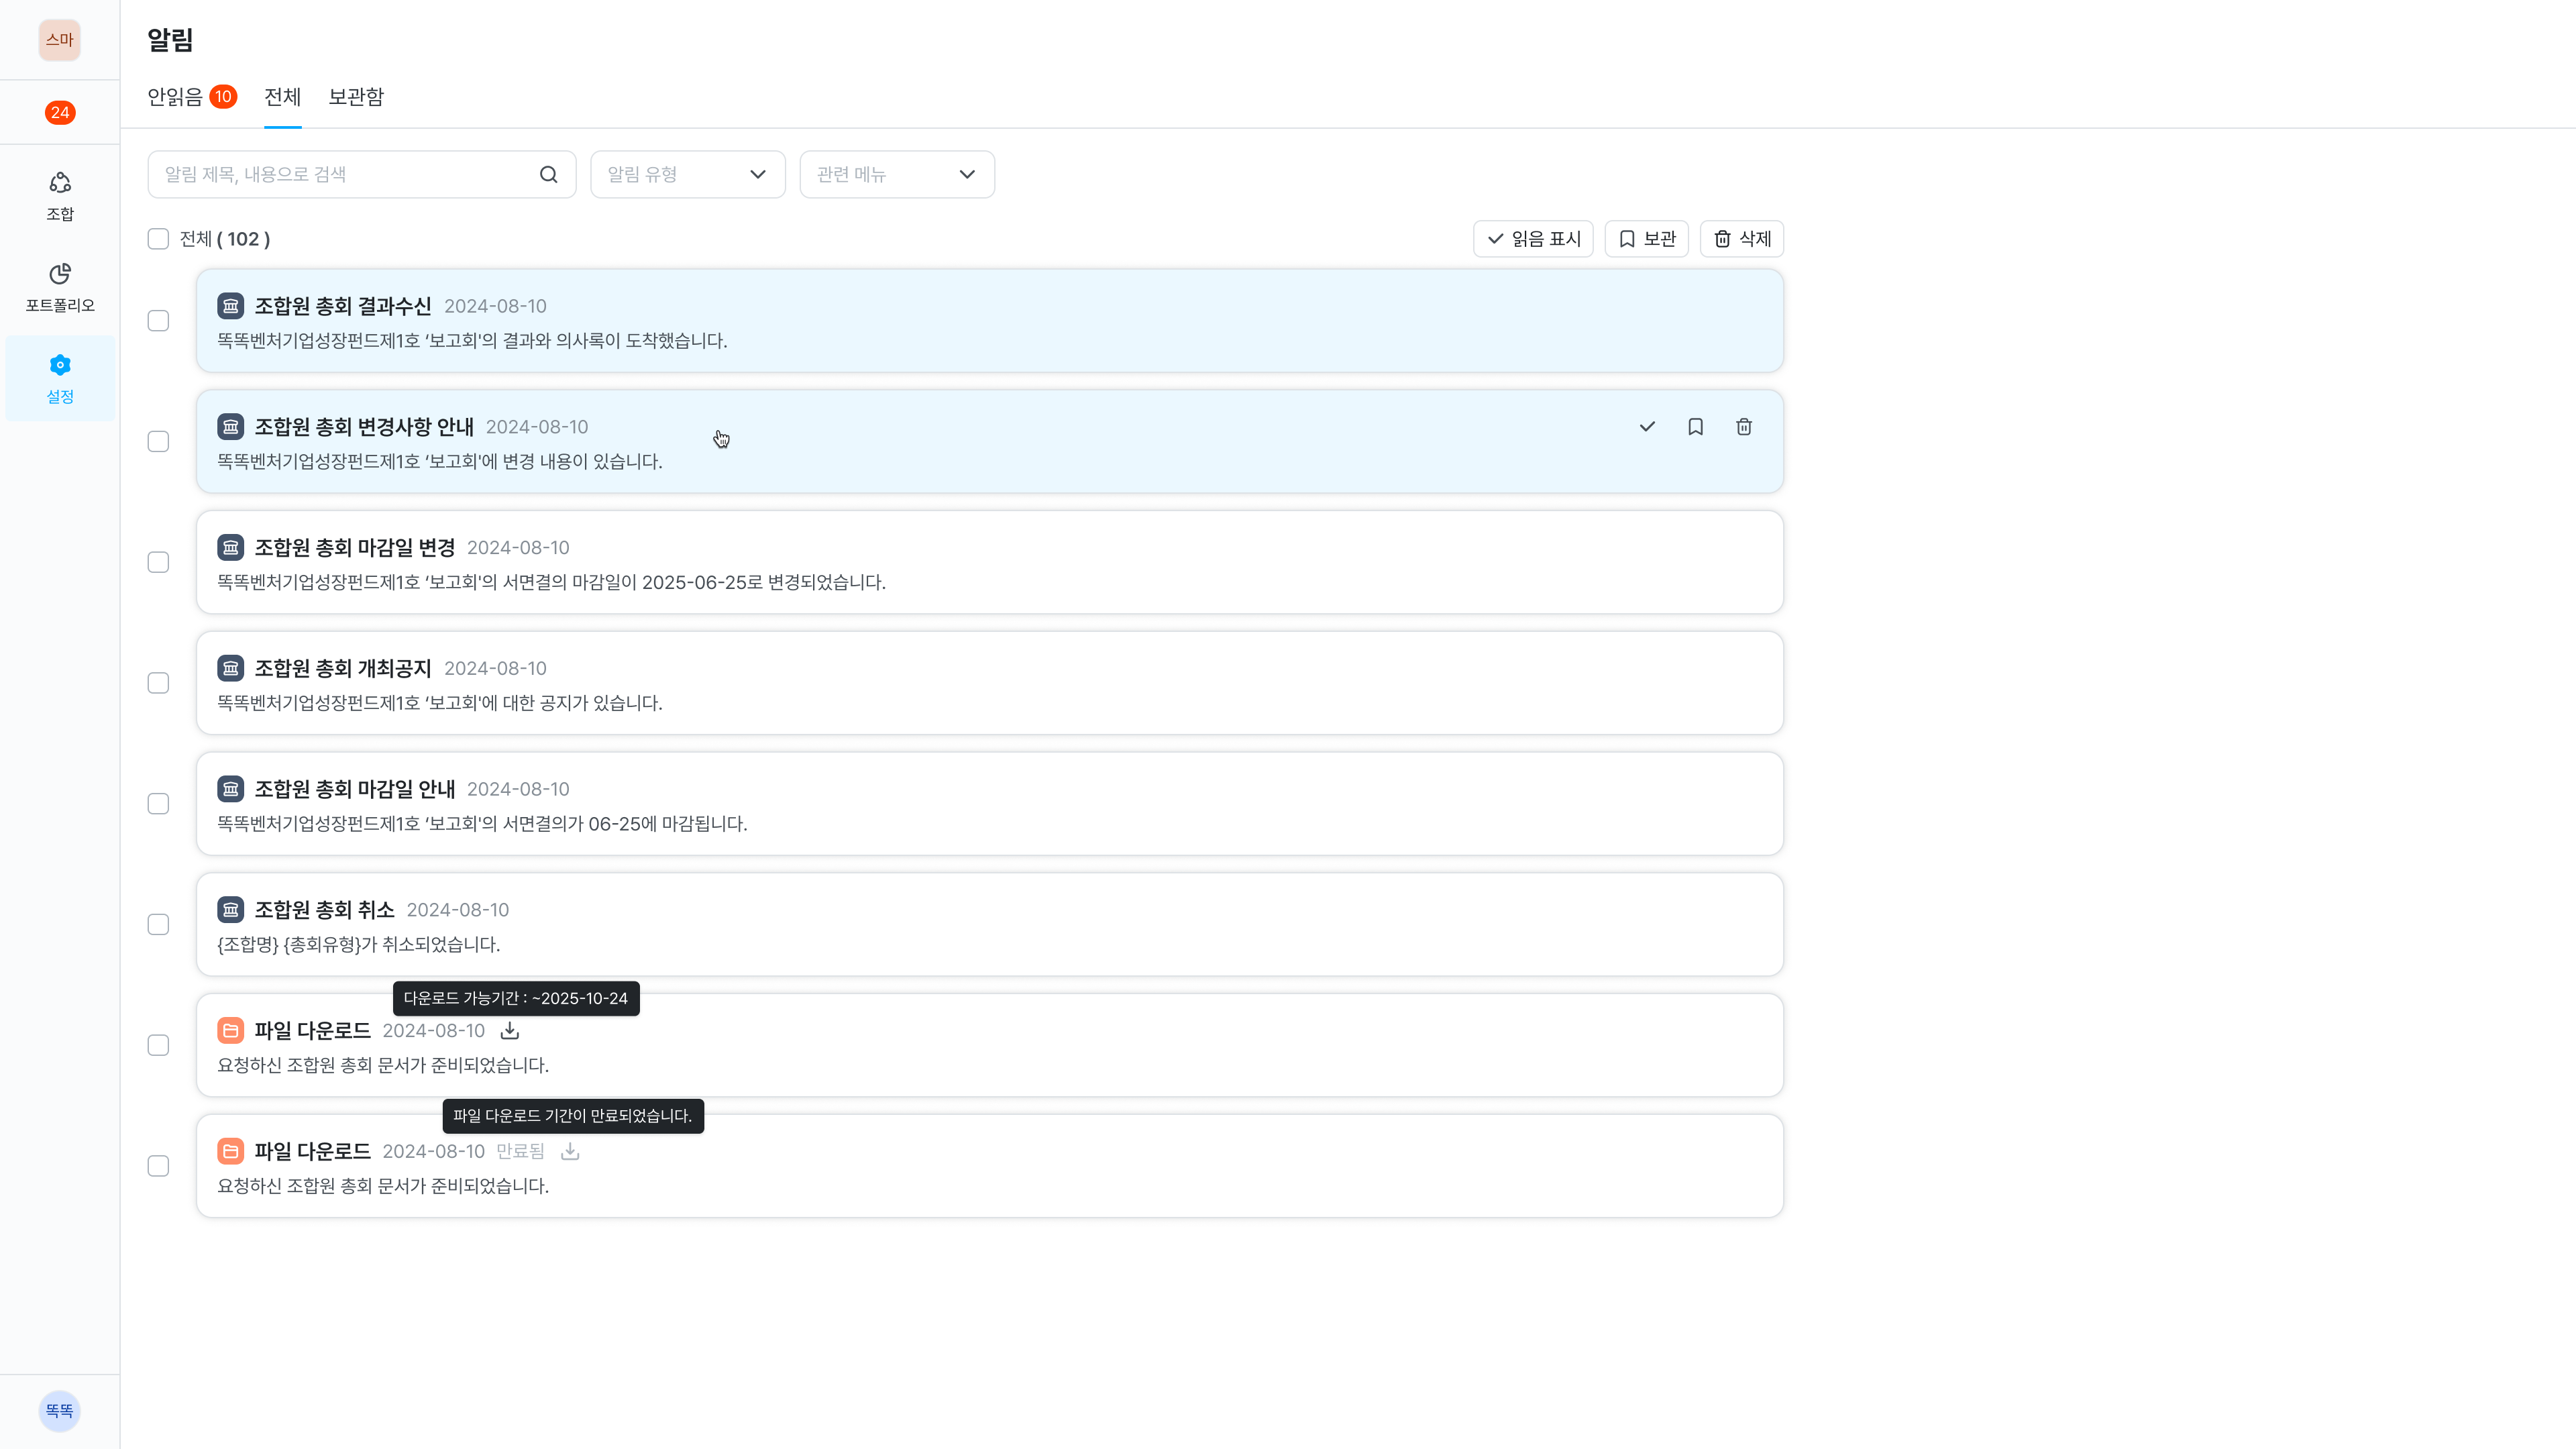Check the 조합원 총회 취소 checkbox

pyautogui.click(x=158, y=924)
